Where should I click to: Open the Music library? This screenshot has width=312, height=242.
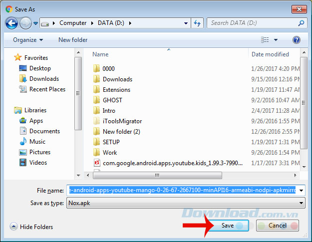tap(37, 142)
